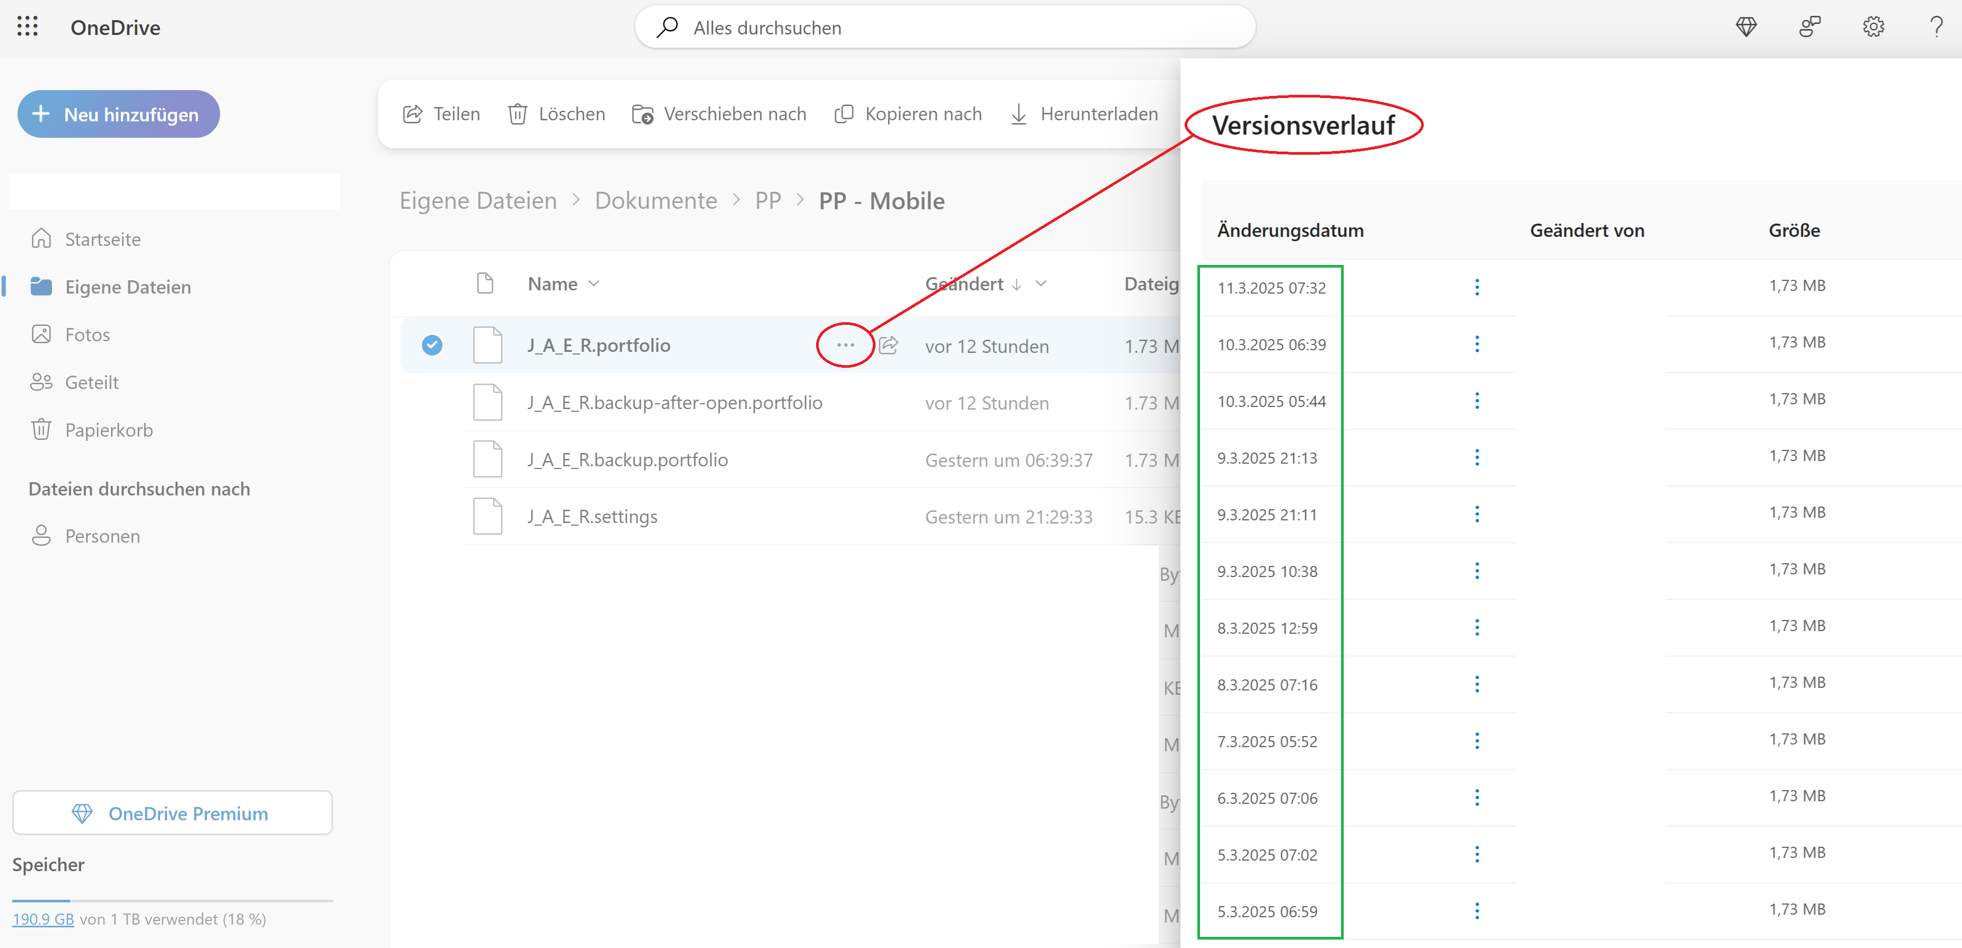
Task: Open Geändert column sort dropdown
Action: [1040, 284]
